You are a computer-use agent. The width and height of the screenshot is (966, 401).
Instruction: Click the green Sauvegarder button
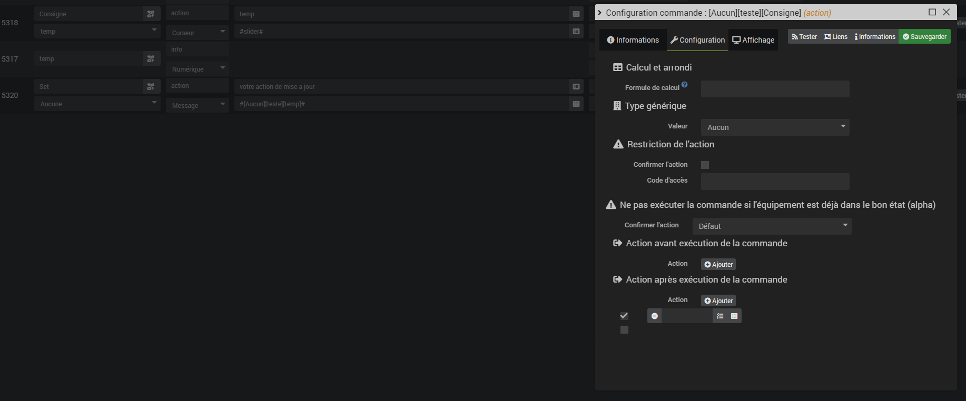coord(924,37)
